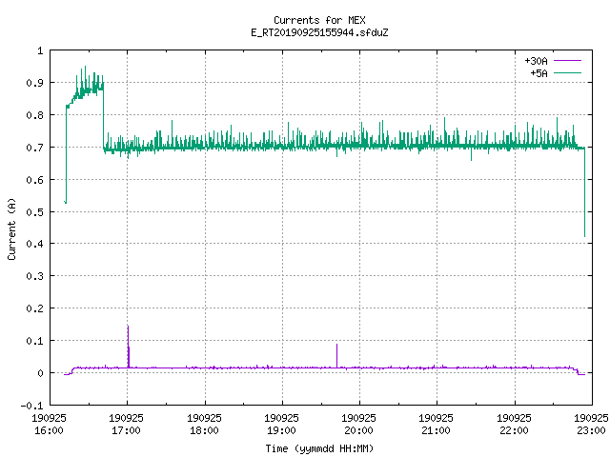The image size is (610, 457).
Task: Click the y-axis tick label 0.9
Action: point(34,83)
